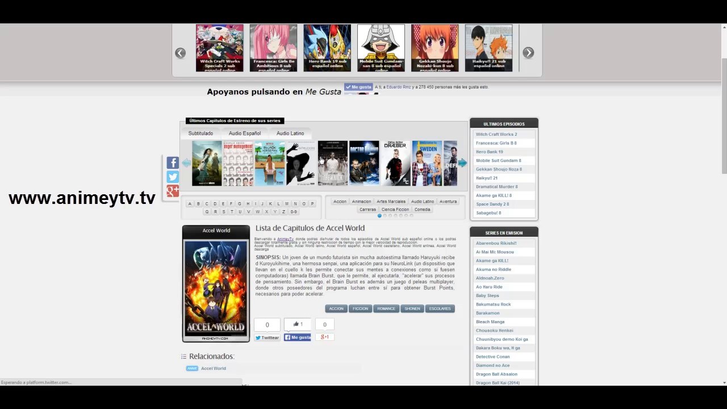
Task: Open the Den Som Dræber poster
Action: pyautogui.click(x=395, y=164)
